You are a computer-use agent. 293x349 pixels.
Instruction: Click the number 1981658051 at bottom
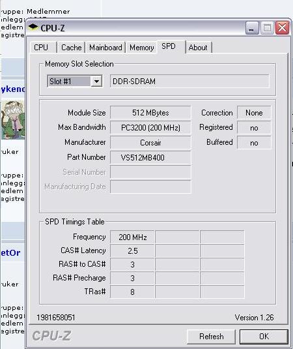tap(56, 318)
